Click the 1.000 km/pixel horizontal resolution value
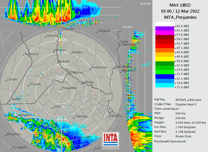The image size is (208, 152). pyautogui.click(x=185, y=127)
